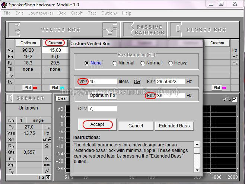Click the Extended Bass button
Image resolution: width=245 pixels, height=184 pixels.
click(x=174, y=126)
